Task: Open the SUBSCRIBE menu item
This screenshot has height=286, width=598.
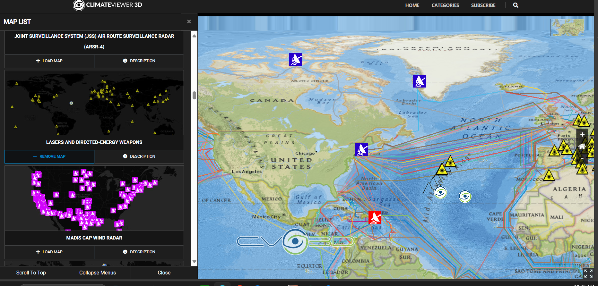Action: [x=483, y=5]
